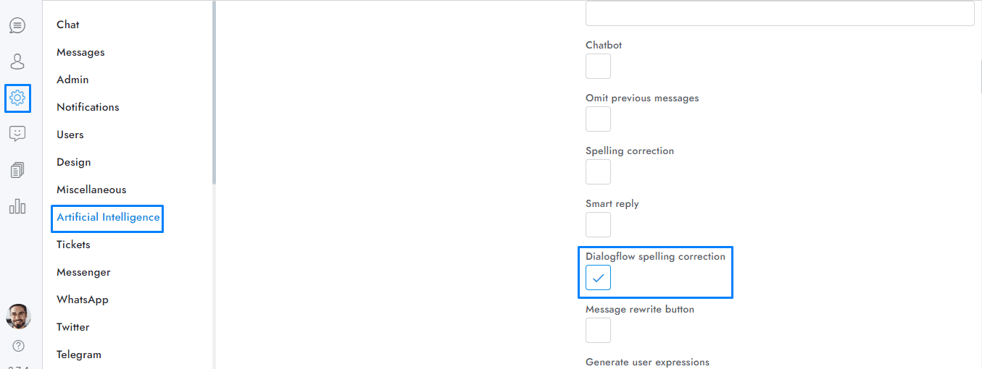Switch to the Notifications settings tab

[88, 107]
